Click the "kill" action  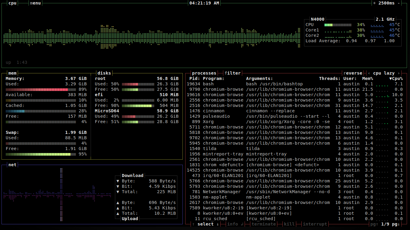(x=289, y=224)
